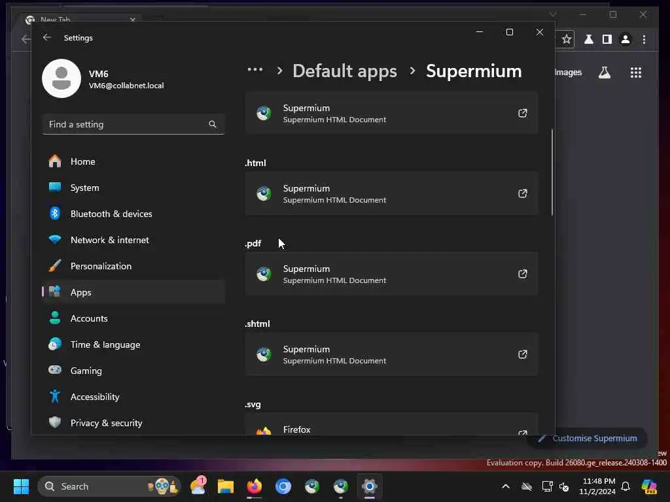Click the Personalization paintbrush icon
This screenshot has width=670, height=502.
click(55, 265)
